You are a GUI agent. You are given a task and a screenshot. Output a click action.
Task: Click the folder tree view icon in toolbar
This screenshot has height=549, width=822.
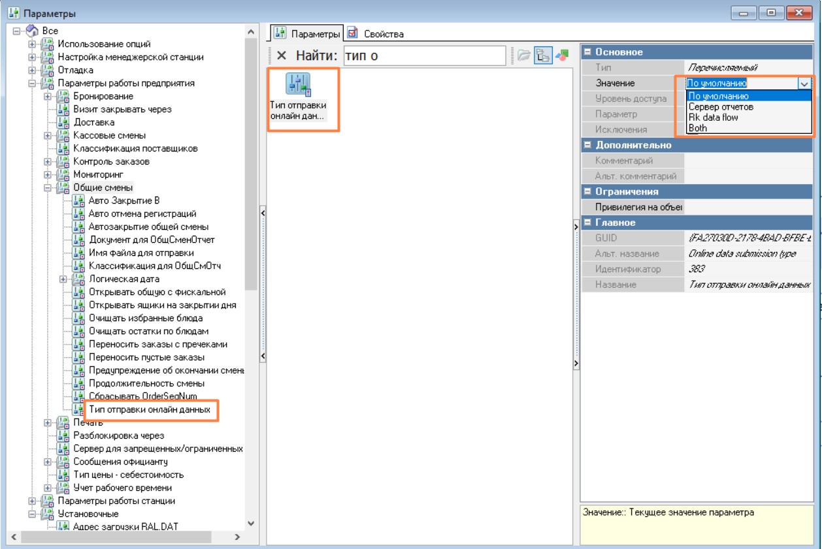coord(542,56)
